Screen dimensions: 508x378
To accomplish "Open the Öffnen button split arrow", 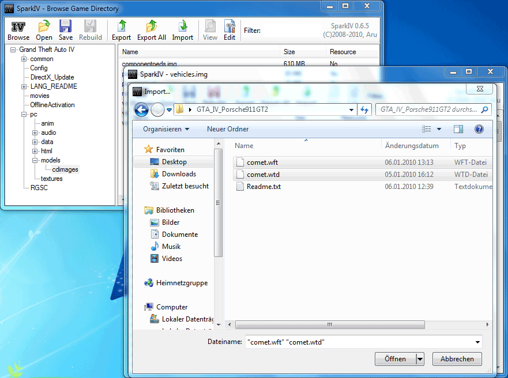I will coord(420,359).
